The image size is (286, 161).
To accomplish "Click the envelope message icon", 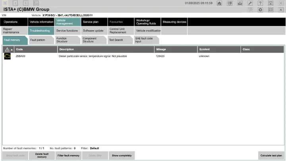I will pos(271,10).
